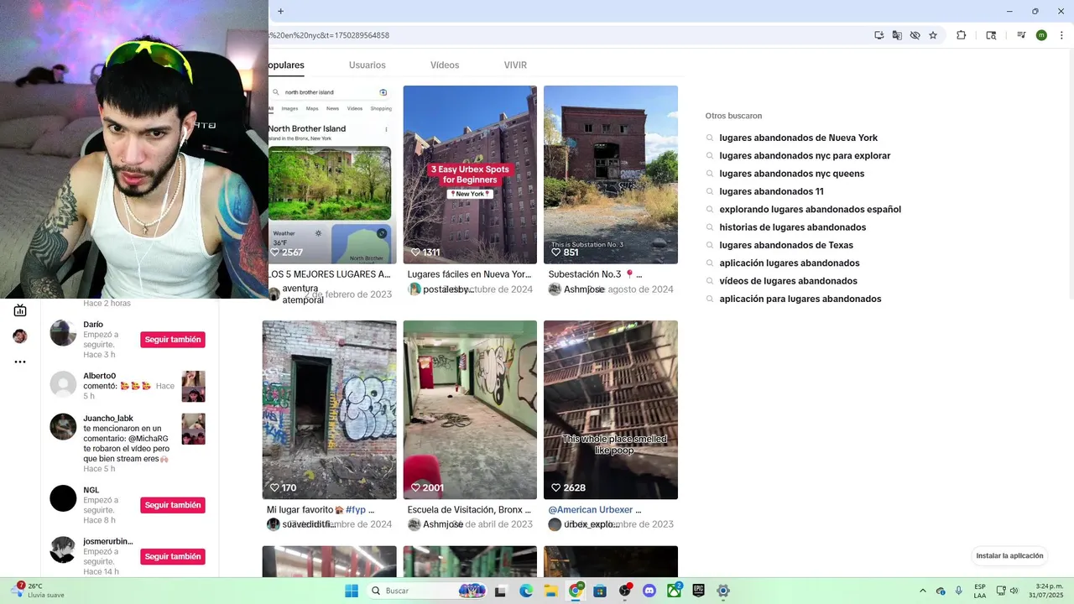The height and width of the screenshot is (604, 1074).
Task: Open the Chrome three-dot menu
Action: click(1060, 35)
